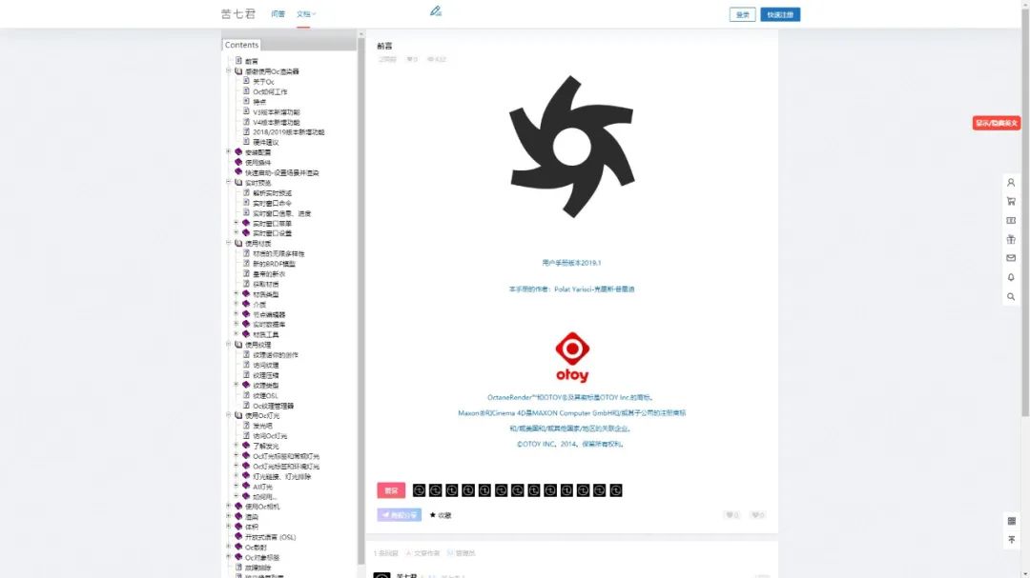
Task: Expand the Oc对象标签 tree node
Action: 229,556
